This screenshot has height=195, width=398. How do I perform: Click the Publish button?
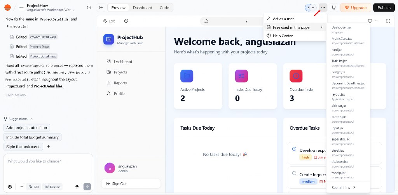384,8
